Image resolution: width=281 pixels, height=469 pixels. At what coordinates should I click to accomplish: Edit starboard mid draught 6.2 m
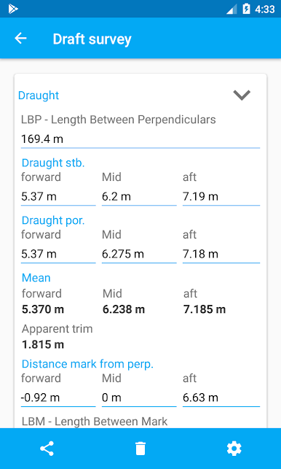pos(139,197)
